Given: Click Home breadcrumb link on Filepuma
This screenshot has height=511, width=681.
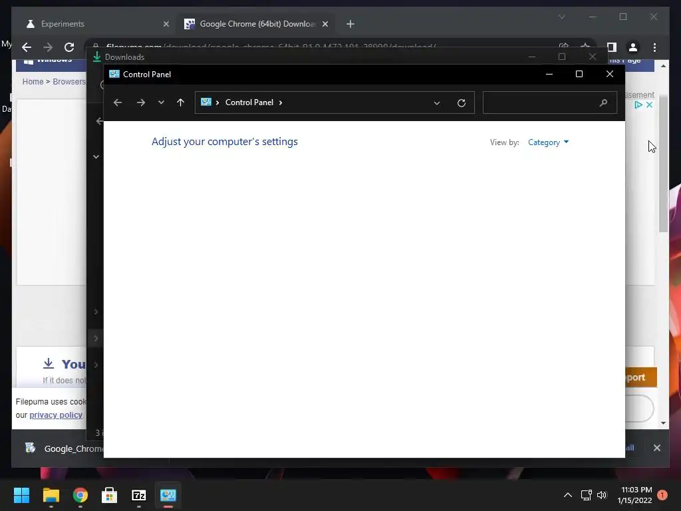Looking at the screenshot, I should [x=33, y=82].
